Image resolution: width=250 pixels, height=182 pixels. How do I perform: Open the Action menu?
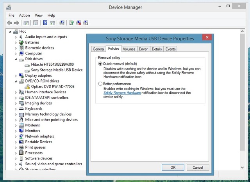pos(24,16)
